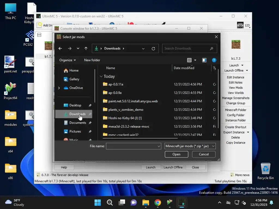Click Edit Notes in UltimMC
279x209 pixels.
coord(235,82)
